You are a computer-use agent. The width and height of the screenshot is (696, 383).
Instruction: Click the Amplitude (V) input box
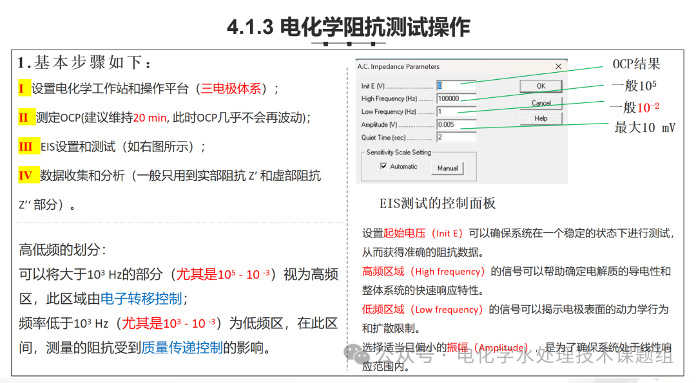click(x=456, y=124)
